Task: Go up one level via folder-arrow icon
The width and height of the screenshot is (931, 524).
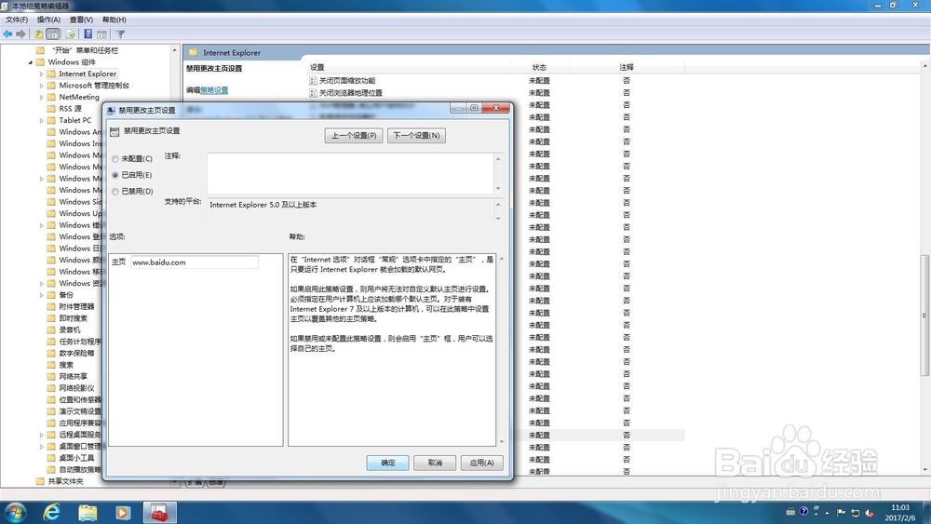Action: pos(38,34)
